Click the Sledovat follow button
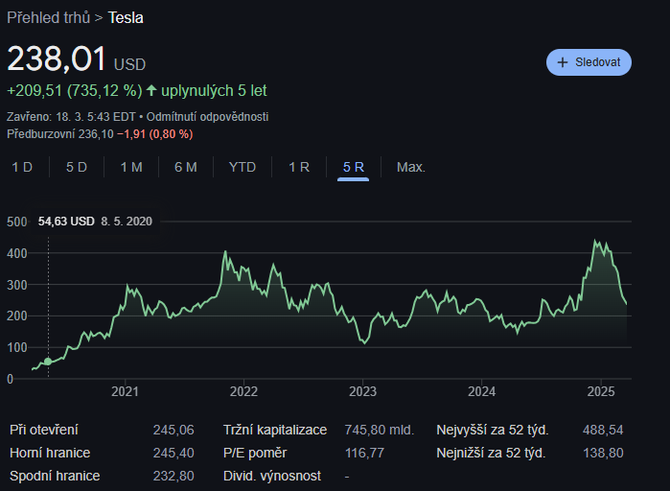Viewport: 670px width, 491px height. click(589, 62)
